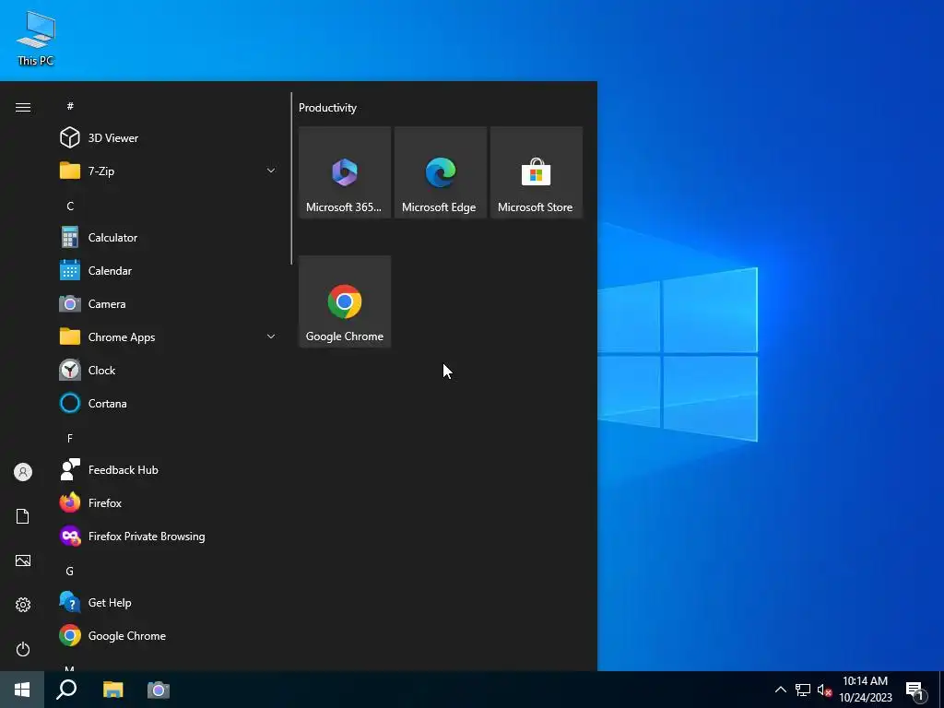The image size is (944, 708).
Task: Open the notification Action Center
Action: tap(916, 690)
